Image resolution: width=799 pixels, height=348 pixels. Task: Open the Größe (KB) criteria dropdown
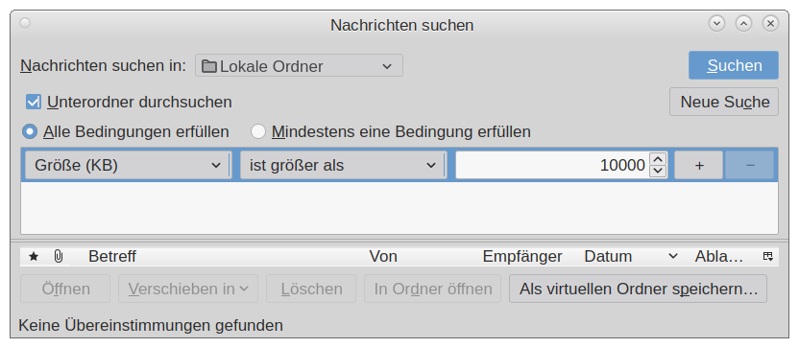(129, 165)
